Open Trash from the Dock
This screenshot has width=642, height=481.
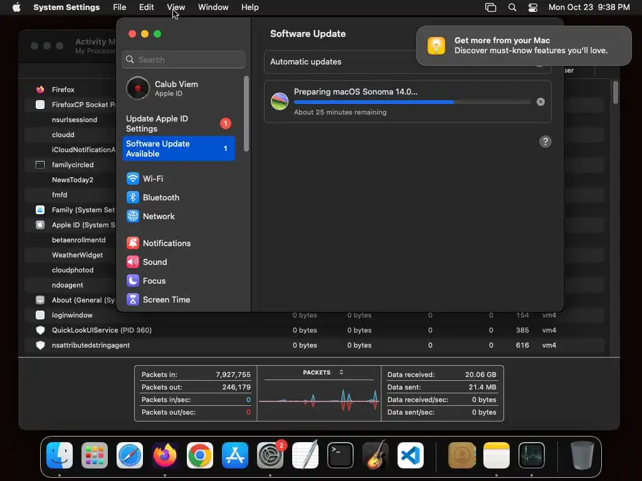pos(582,455)
